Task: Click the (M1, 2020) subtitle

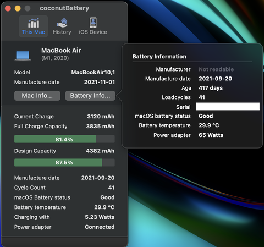Action: tap(55, 58)
